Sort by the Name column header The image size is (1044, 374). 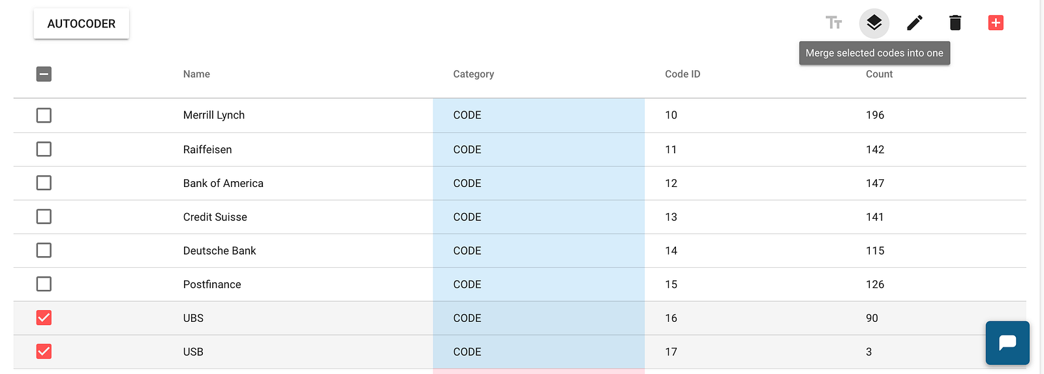pos(196,74)
